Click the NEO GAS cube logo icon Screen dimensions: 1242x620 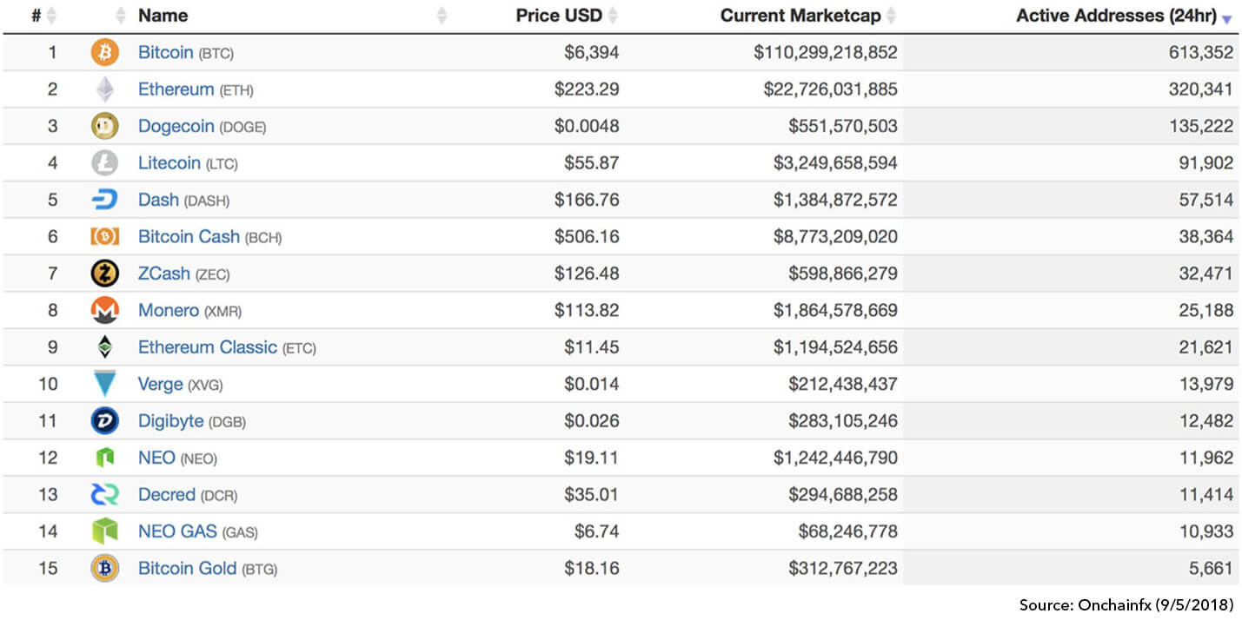(104, 531)
